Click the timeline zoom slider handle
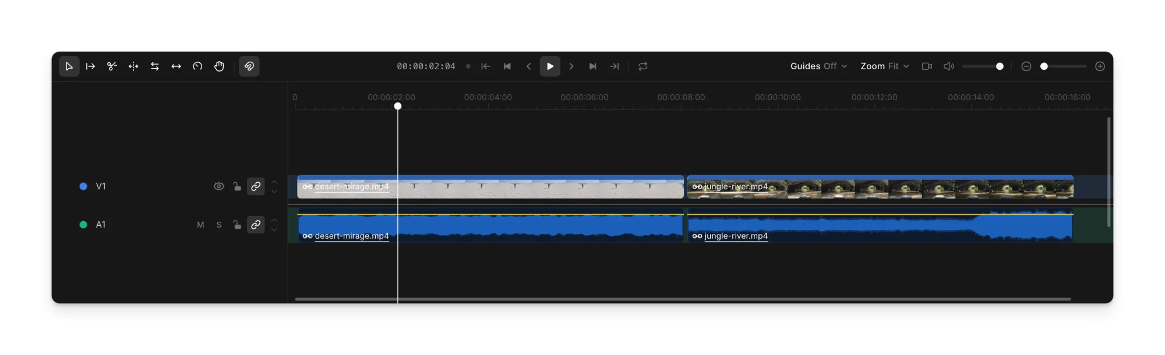The width and height of the screenshot is (1165, 355). tap(1044, 66)
